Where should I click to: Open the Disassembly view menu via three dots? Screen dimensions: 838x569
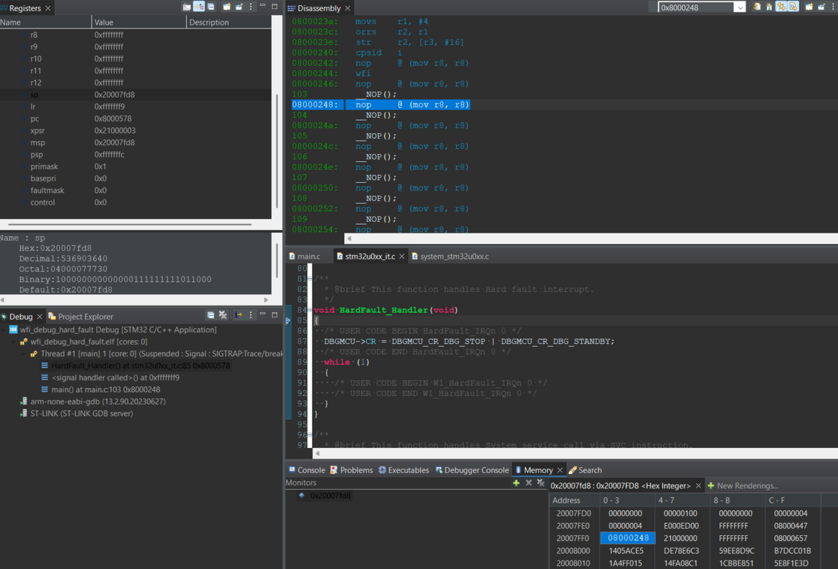(x=833, y=6)
